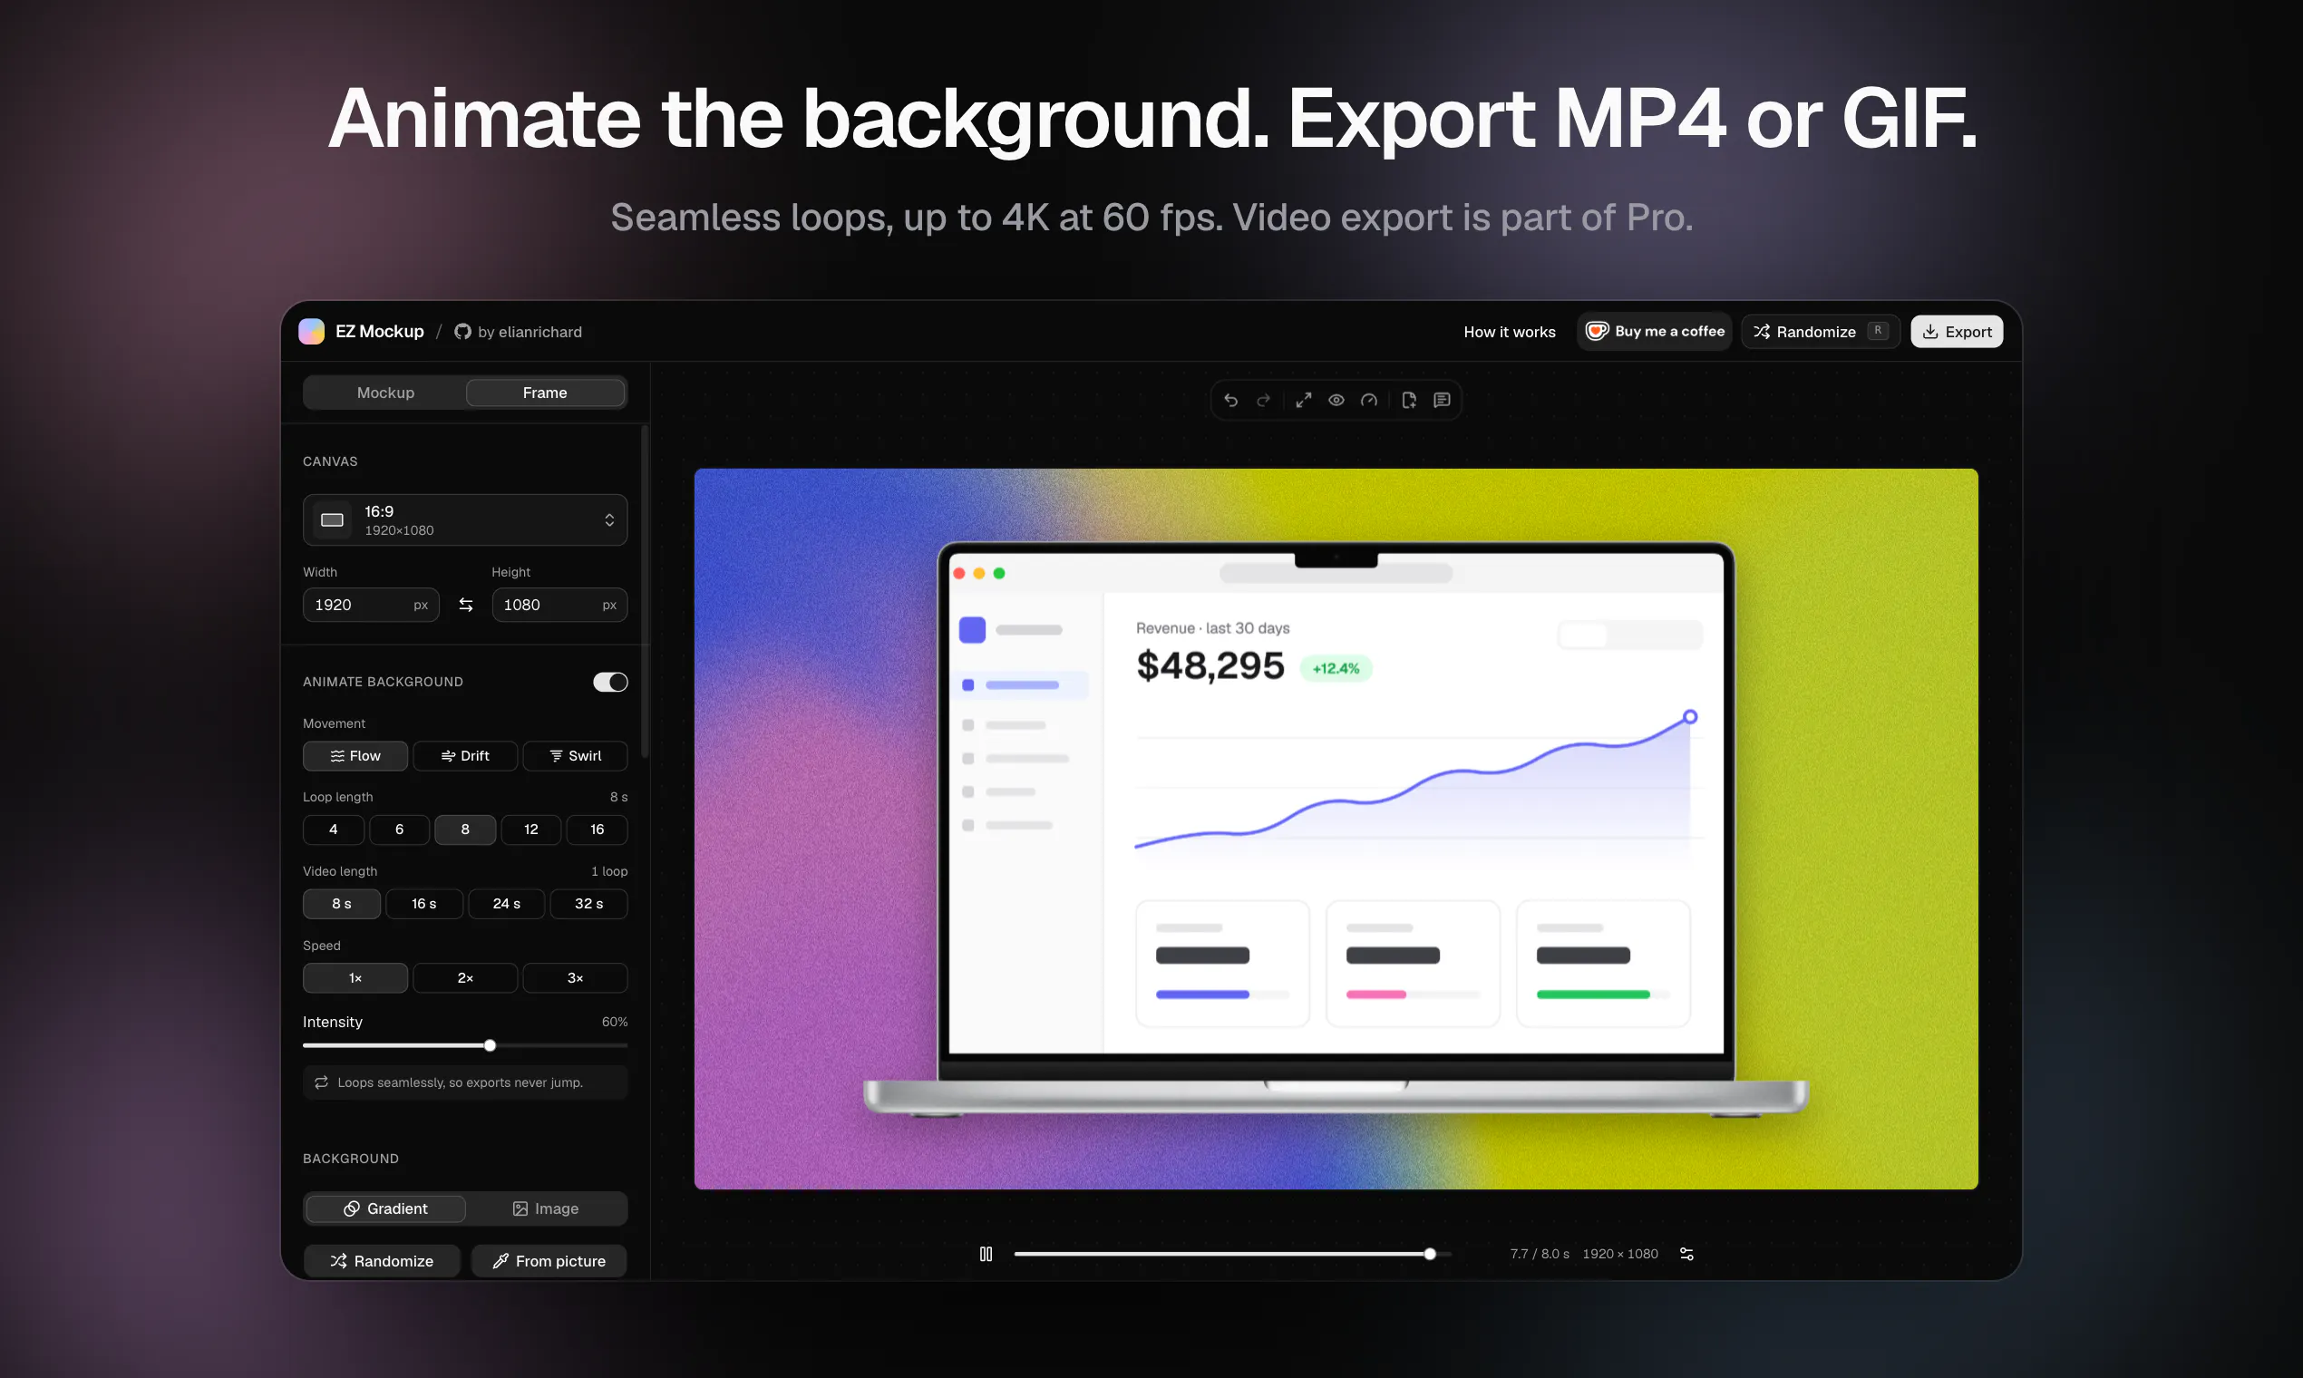Image resolution: width=2303 pixels, height=1378 pixels.
Task: Select the Swirl movement option
Action: [x=575, y=756]
